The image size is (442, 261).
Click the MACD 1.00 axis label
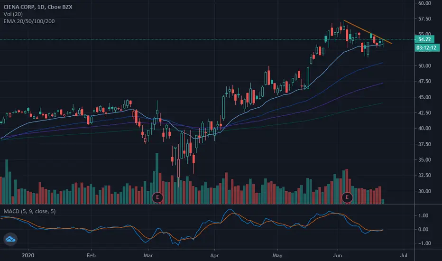(x=423, y=215)
